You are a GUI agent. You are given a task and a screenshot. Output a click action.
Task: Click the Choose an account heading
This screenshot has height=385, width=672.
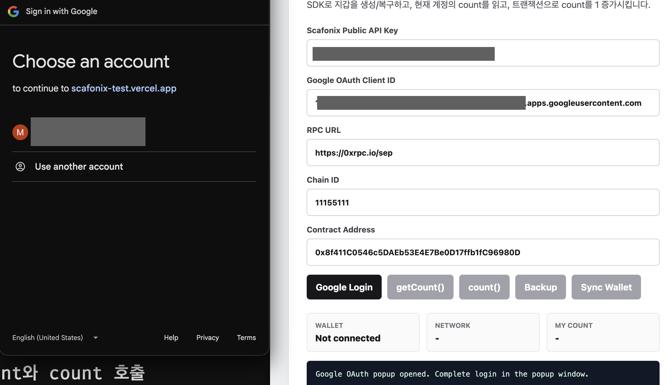click(x=91, y=61)
